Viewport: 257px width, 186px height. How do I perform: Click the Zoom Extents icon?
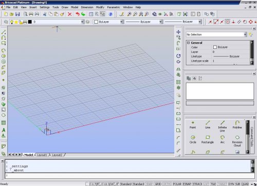tap(141, 14)
